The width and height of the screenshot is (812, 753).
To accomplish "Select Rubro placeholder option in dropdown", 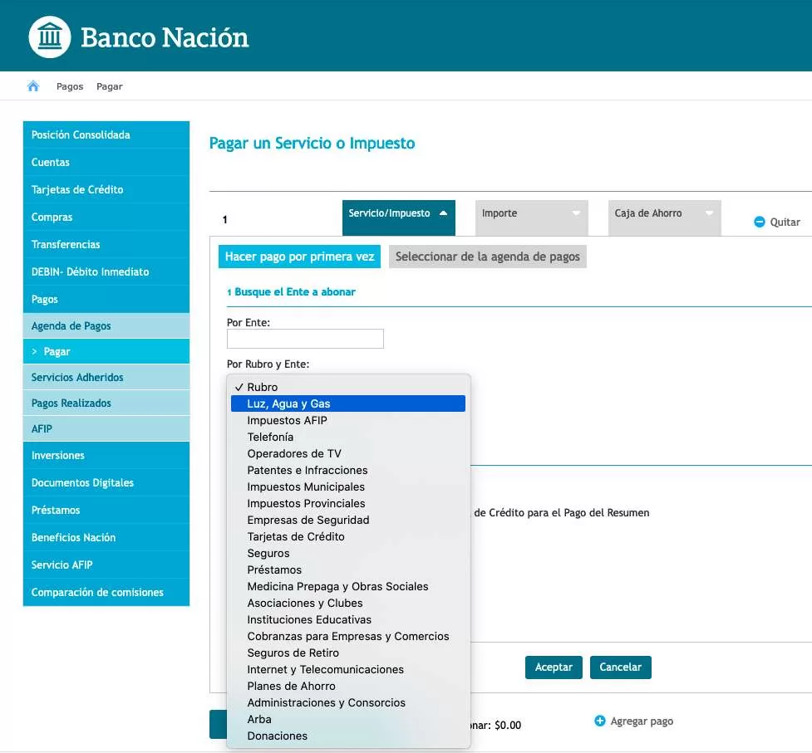I will tap(348, 387).
